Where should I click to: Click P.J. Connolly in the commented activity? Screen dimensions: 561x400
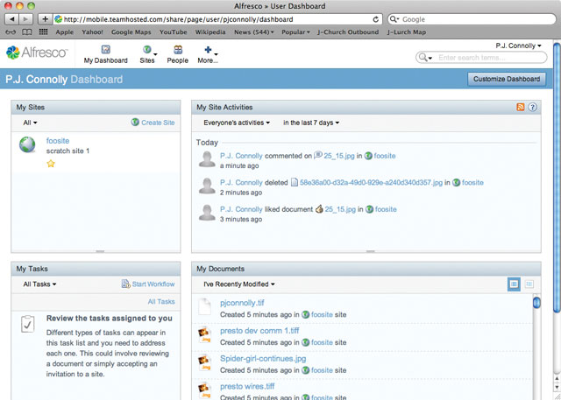coord(241,156)
